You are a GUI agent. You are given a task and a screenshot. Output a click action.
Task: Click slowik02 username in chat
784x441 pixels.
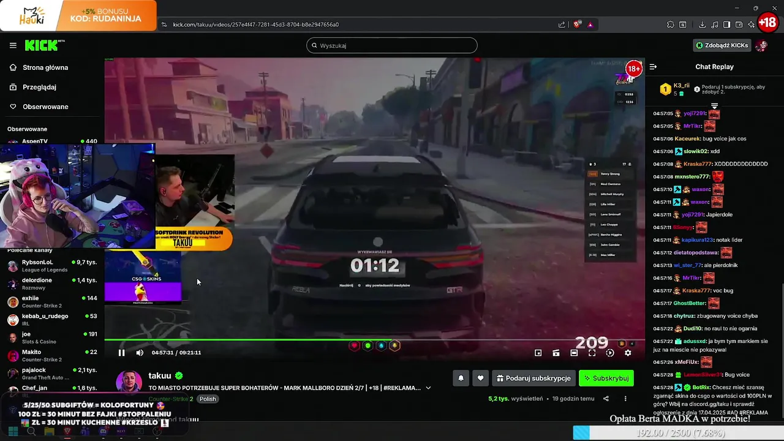[696, 151]
